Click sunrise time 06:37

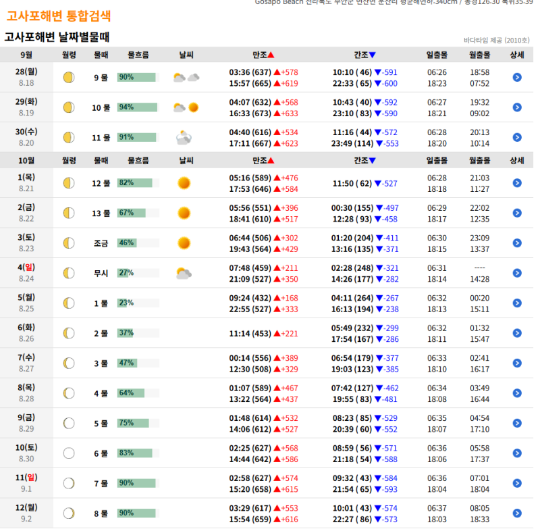[x=437, y=508]
